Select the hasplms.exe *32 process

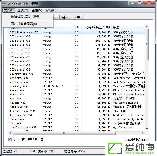pos(77,115)
